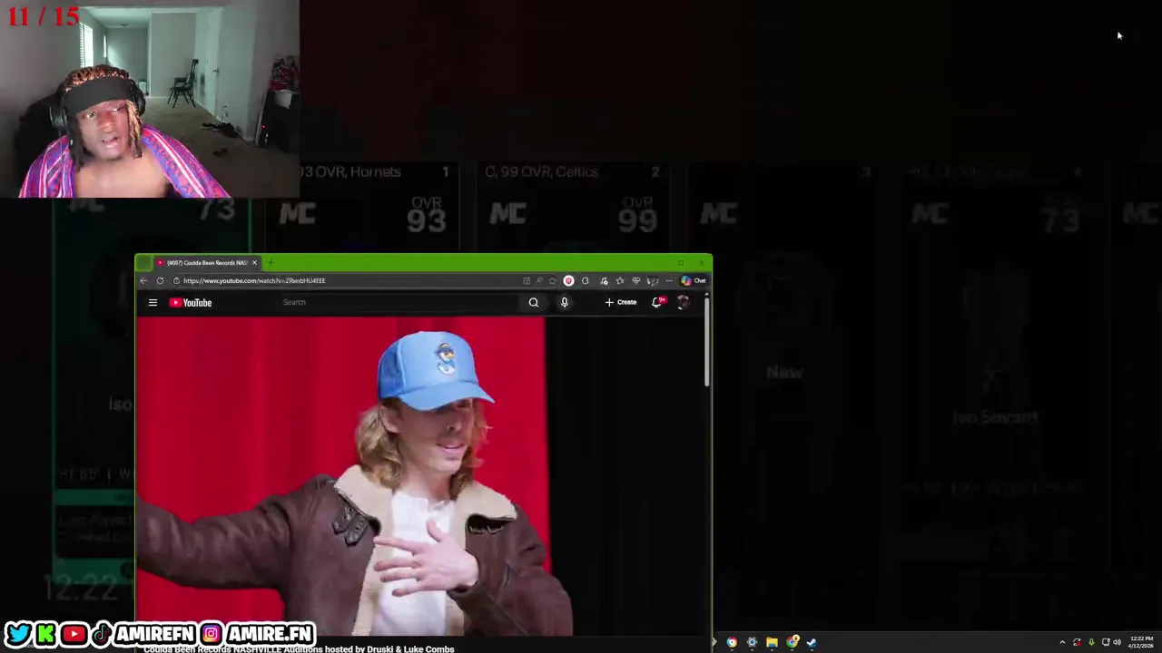This screenshot has width=1162, height=653.
Task: Open the taskbar clock showing 12:22 PM
Action: (1141, 642)
